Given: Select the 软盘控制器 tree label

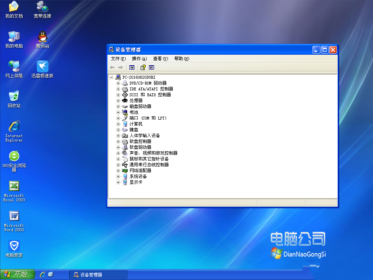Looking at the screenshot, I should click(x=140, y=141).
